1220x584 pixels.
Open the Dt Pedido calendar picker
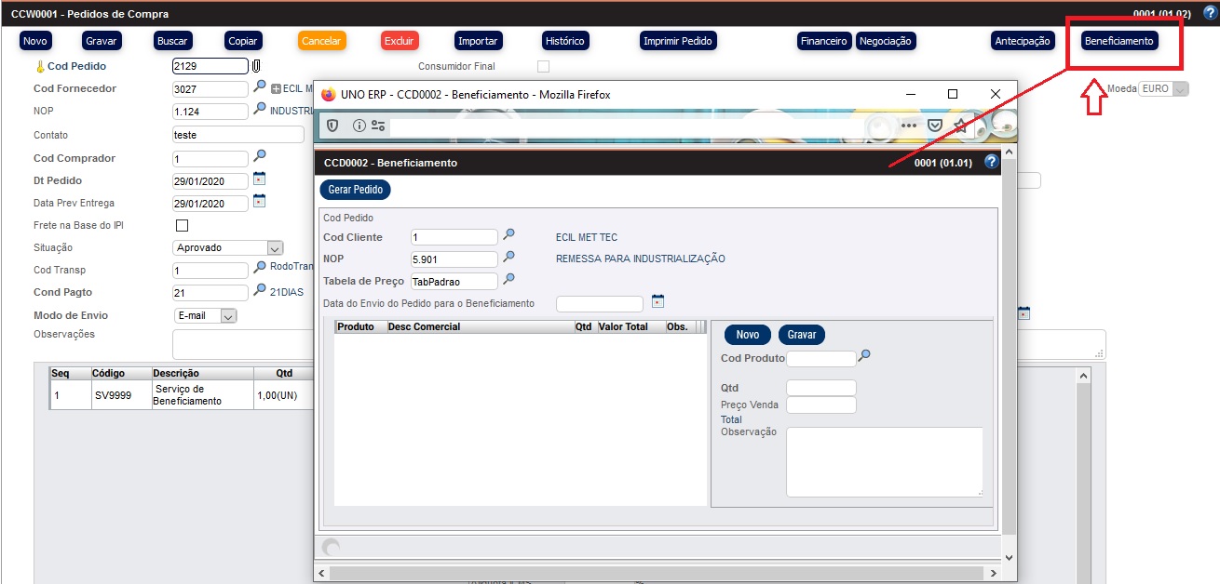[260, 179]
